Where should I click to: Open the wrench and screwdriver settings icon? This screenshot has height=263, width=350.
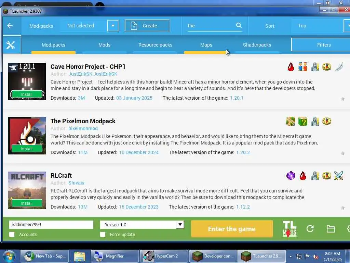point(11,46)
